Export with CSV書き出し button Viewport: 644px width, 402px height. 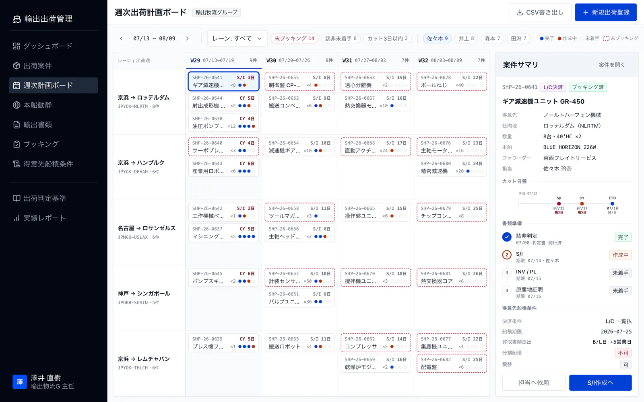click(540, 12)
